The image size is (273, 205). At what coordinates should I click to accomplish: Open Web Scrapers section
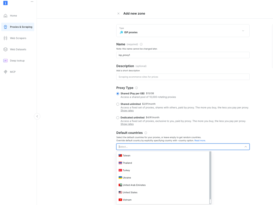(x=18, y=38)
